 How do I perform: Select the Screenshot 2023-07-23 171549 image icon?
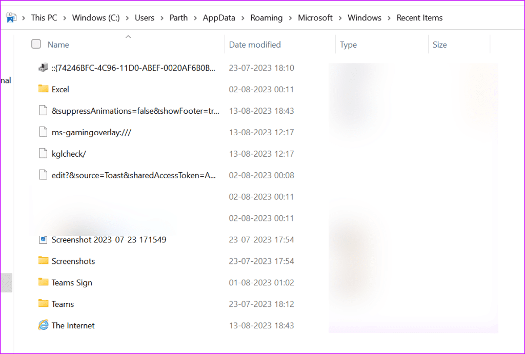pos(43,240)
